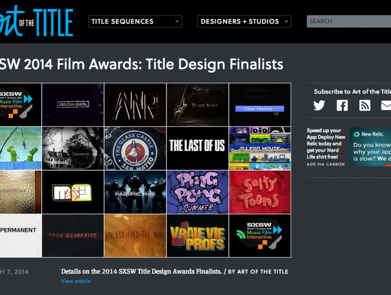This screenshot has height=295, width=391.
Task: Click the Speed up your App ad text
Action: click(x=324, y=143)
